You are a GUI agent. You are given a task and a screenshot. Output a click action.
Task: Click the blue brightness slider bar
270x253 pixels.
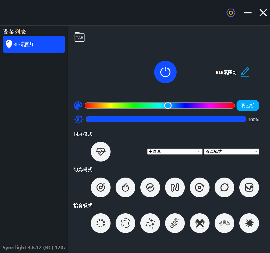[x=166, y=119]
